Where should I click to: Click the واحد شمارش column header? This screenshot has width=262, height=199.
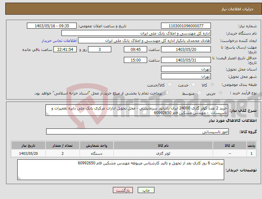97,145
